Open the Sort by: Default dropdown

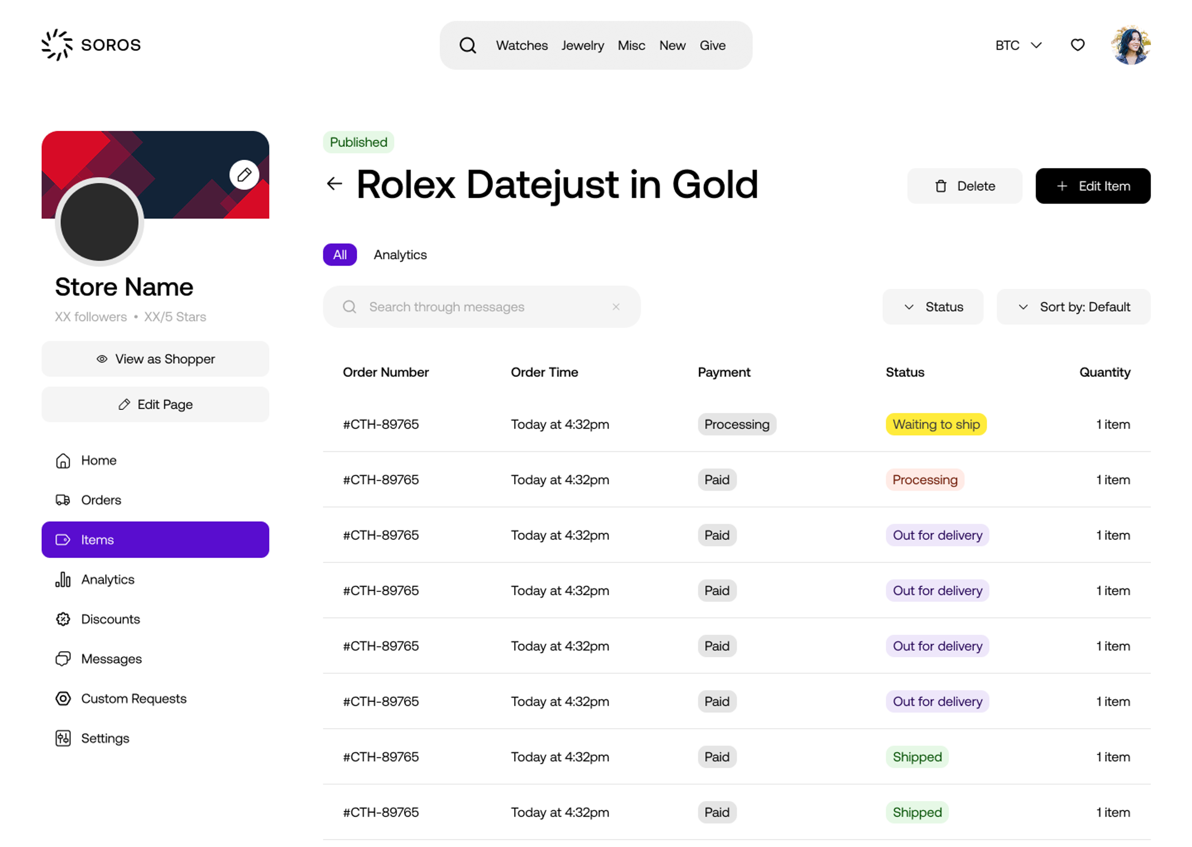point(1074,307)
